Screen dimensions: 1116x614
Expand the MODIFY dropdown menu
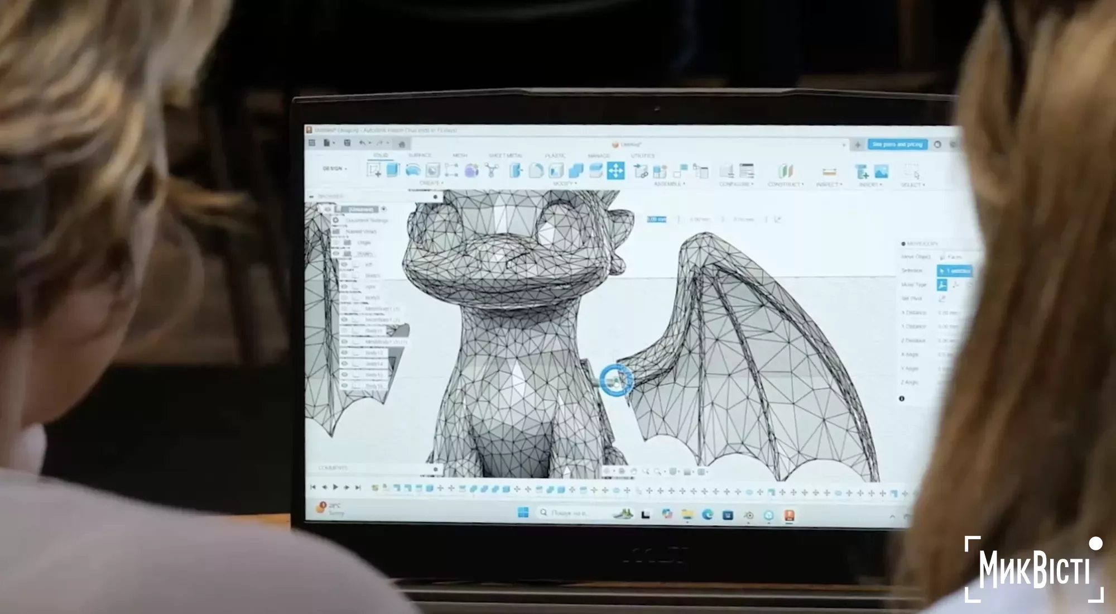point(564,183)
